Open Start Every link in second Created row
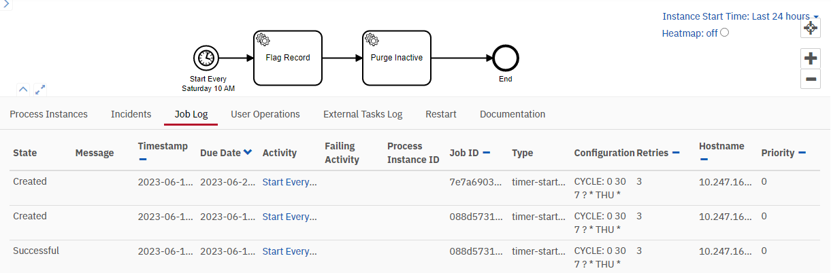The image size is (831, 273). coord(290,217)
